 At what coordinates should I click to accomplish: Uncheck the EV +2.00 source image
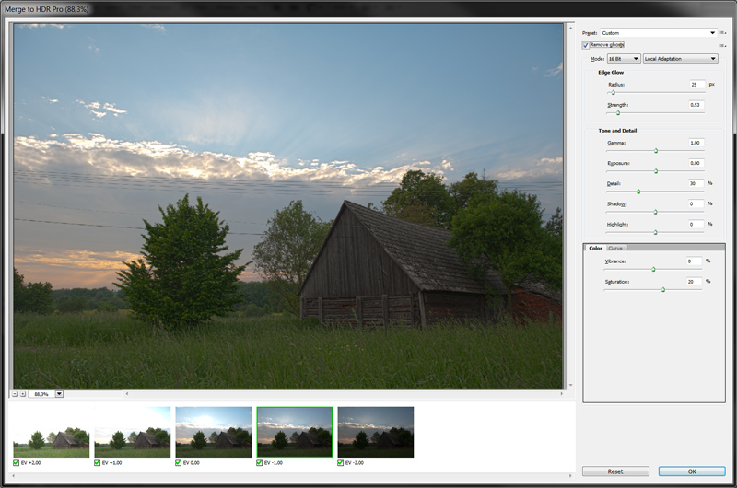[x=17, y=462]
